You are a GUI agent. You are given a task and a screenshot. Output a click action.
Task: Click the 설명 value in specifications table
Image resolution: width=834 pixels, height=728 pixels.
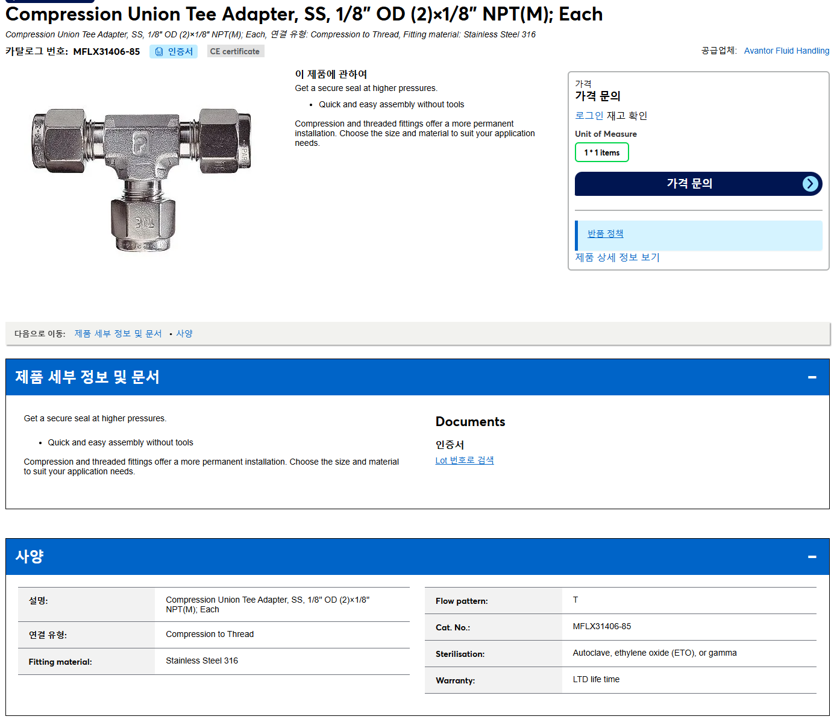268,605
